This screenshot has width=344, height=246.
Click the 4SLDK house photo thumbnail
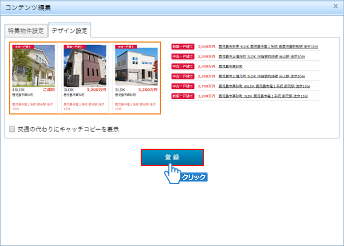33,66
